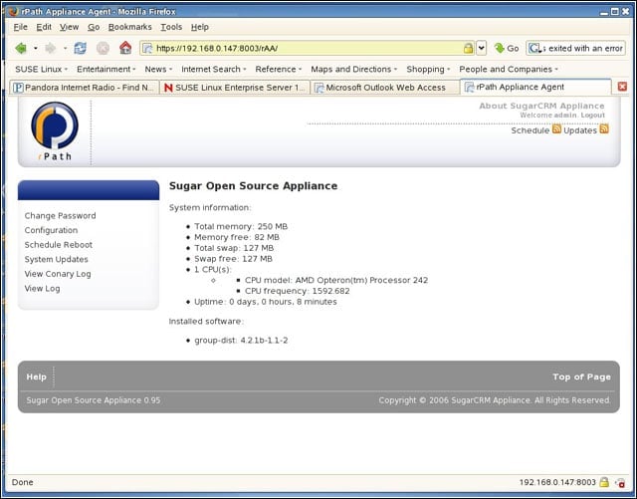Image resolution: width=637 pixels, height=499 pixels.
Task: Open News bookmarks folder
Action: [158, 69]
